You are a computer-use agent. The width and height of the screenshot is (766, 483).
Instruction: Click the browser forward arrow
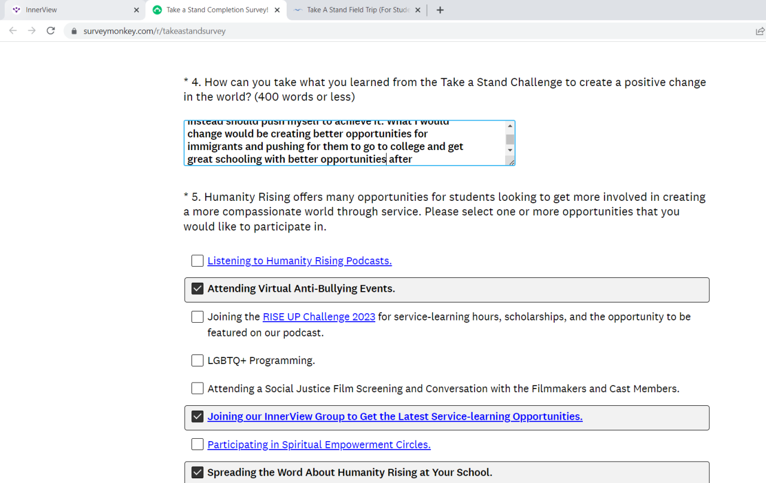pos(32,31)
